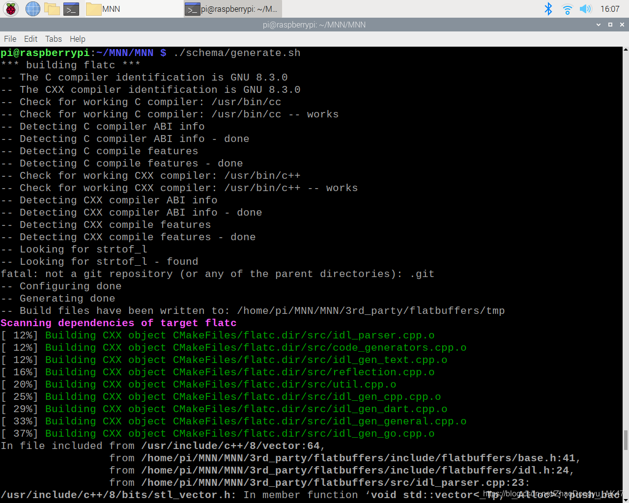Minimize the terminal window via title bar chevron
The width and height of the screenshot is (629, 503).
coord(599,25)
